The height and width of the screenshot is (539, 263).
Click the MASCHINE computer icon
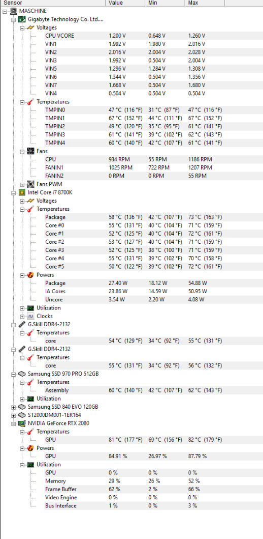click(x=14, y=11)
